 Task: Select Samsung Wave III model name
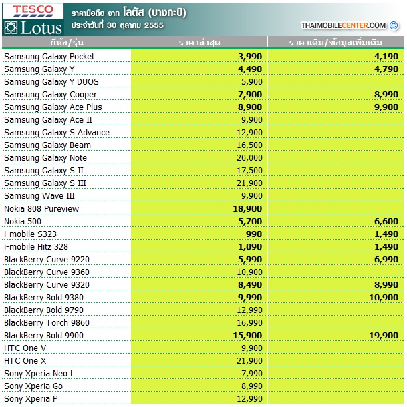[x=39, y=196]
